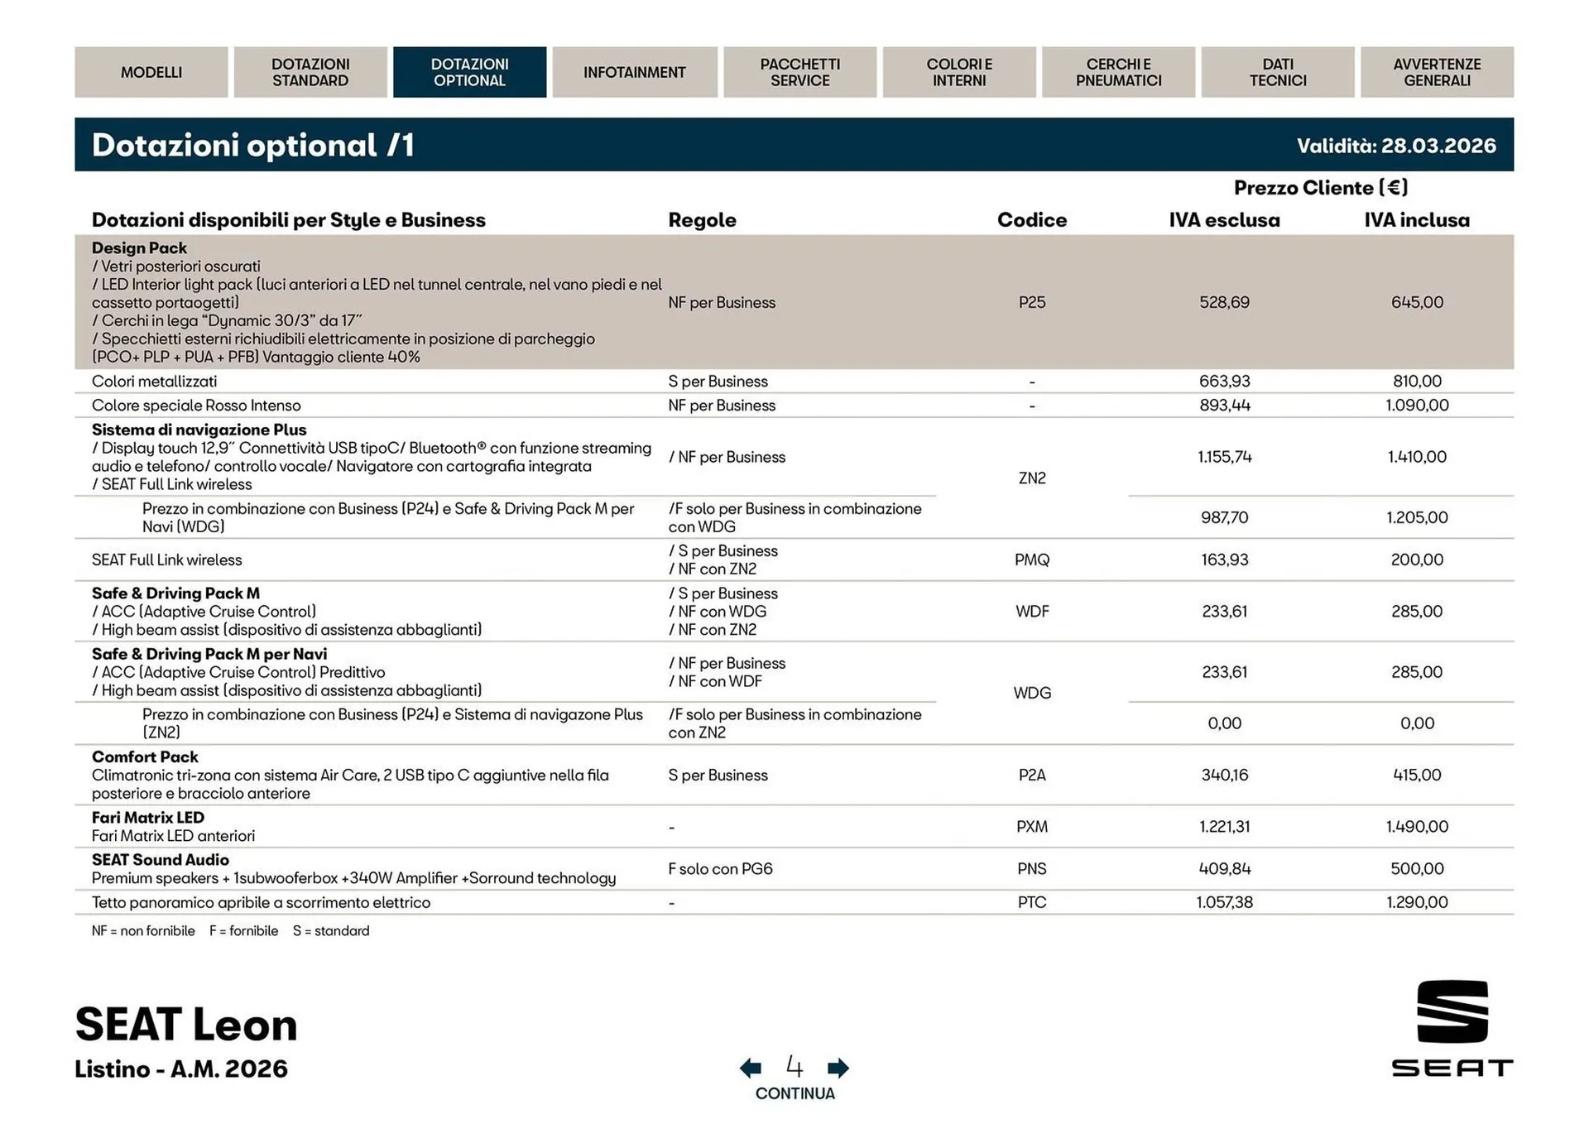The width and height of the screenshot is (1589, 1124).
Task: Open the Modelli tab
Action: pos(151,72)
